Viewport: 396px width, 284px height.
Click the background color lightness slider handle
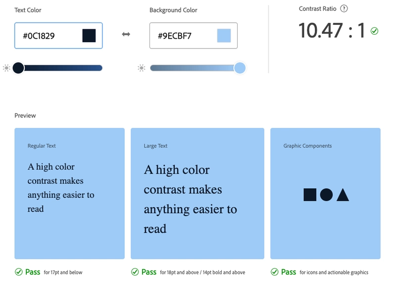coord(240,68)
